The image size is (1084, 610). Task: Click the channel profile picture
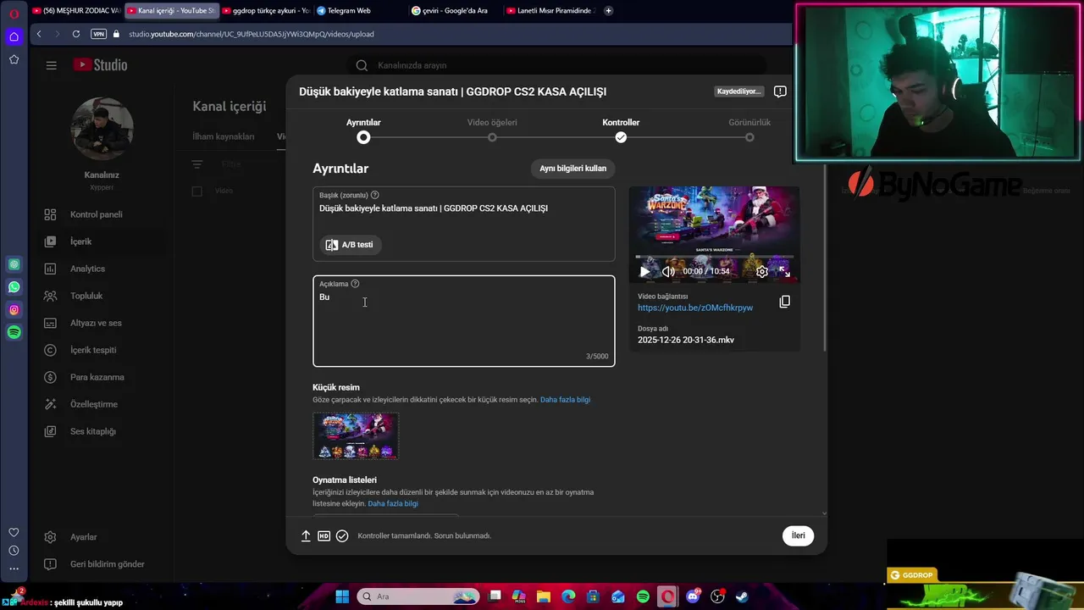[102, 129]
